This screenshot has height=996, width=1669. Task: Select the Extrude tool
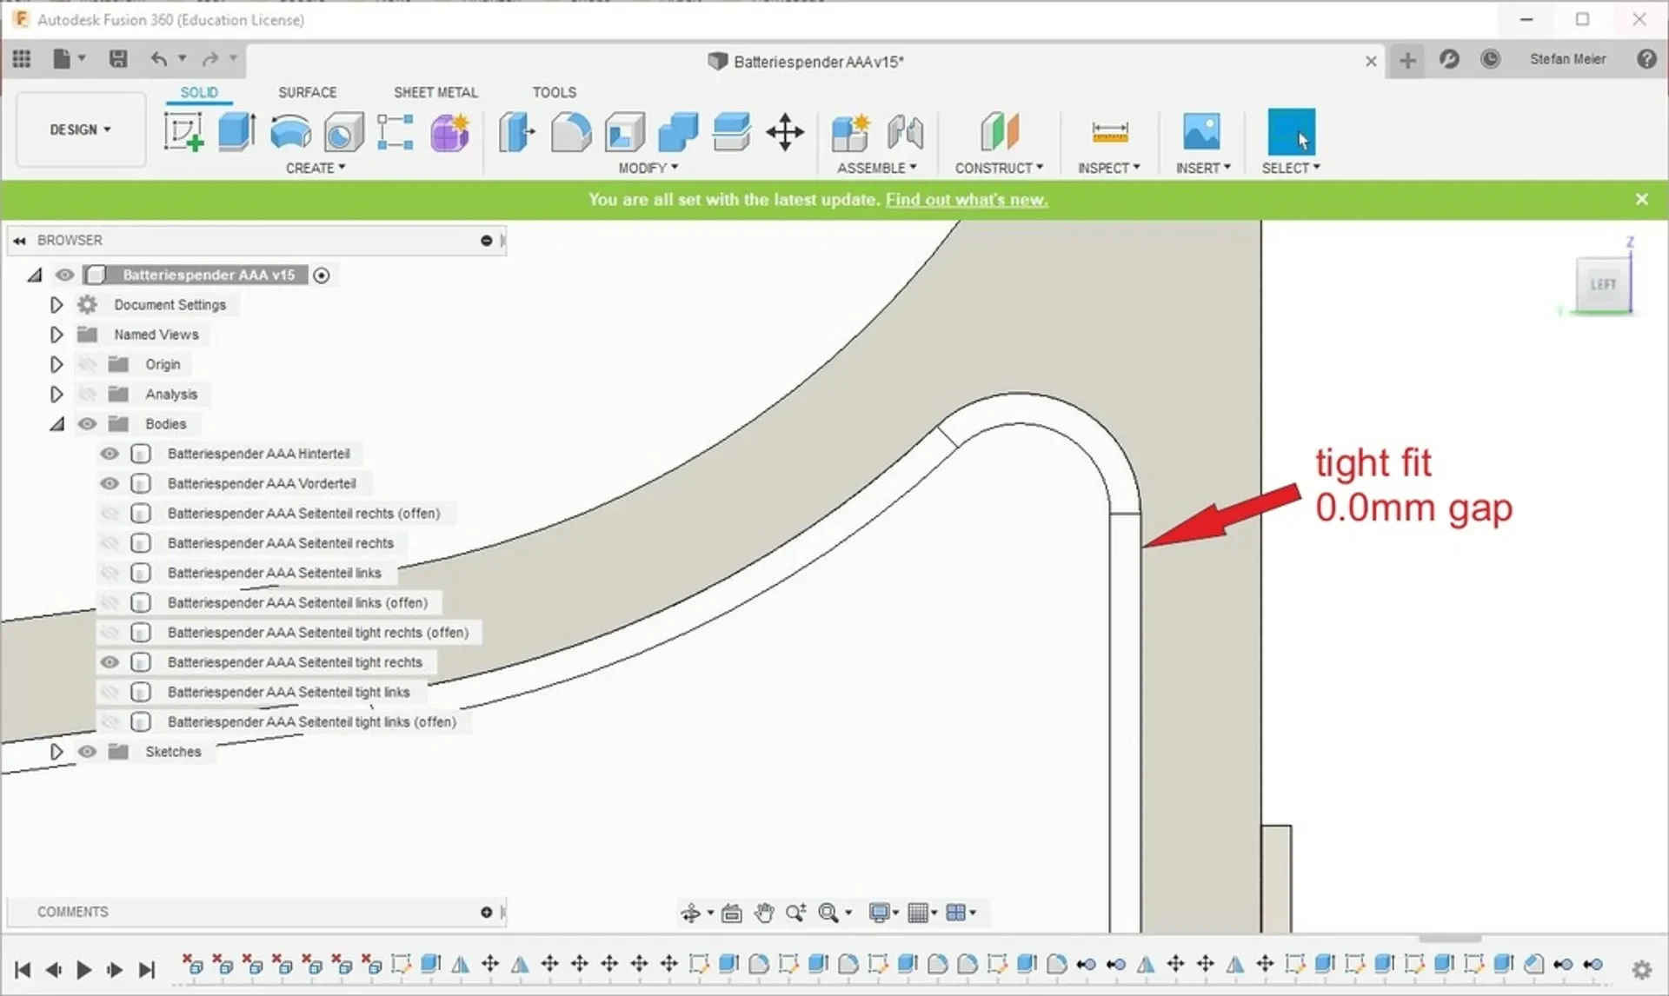pos(236,132)
